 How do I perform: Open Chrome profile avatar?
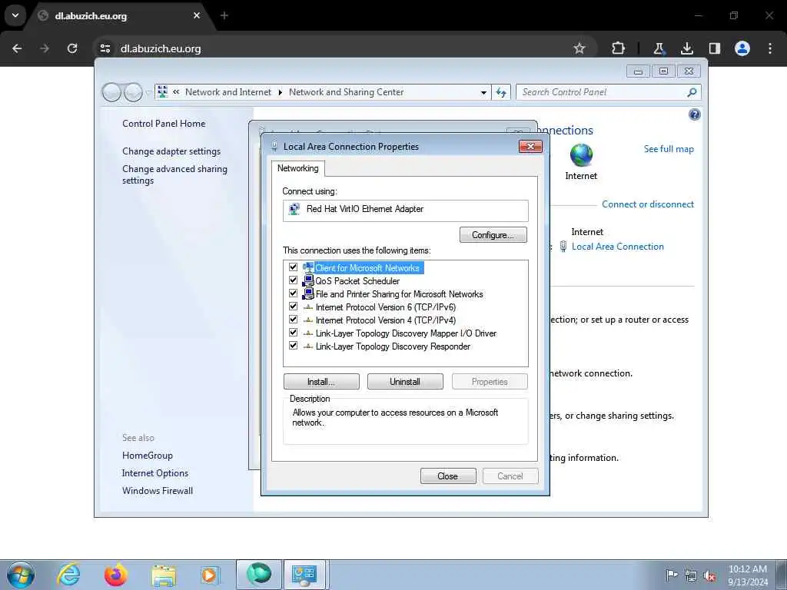tap(742, 48)
